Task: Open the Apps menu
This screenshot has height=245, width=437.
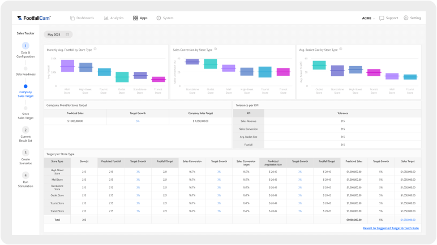Action: 140,18
